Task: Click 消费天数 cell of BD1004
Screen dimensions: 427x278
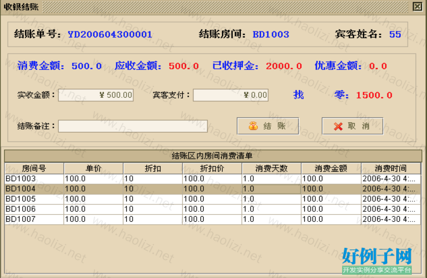Action: [x=271, y=189]
